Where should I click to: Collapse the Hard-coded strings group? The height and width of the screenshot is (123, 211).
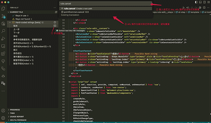[10, 22]
